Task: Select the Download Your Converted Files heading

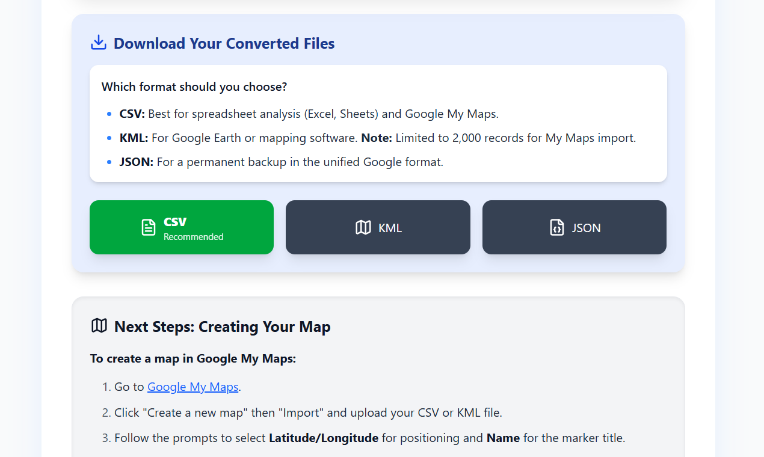Action: point(224,43)
